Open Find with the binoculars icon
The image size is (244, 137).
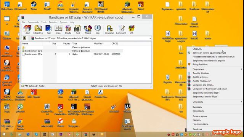tap(78, 30)
